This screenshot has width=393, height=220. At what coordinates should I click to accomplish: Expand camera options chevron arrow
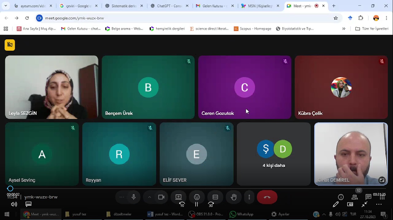point(149,197)
